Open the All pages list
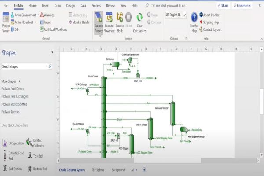This screenshot has width=264, height=176. coord(134,170)
